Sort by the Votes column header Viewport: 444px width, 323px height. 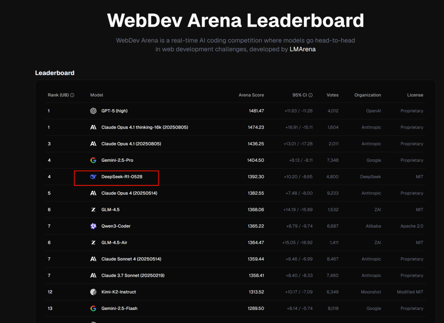[x=333, y=95]
